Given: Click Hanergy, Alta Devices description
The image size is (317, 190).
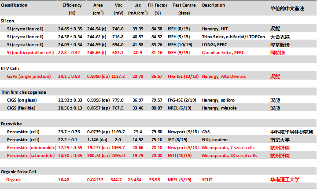Looking at the screenshot, I should (224, 77).
